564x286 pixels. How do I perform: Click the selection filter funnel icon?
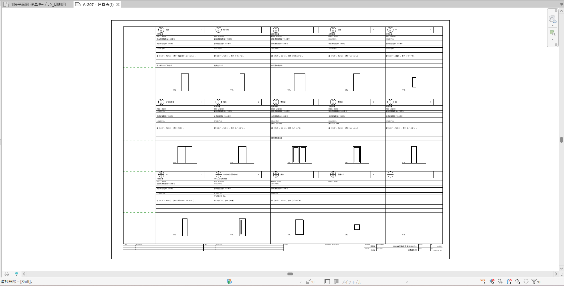(534, 282)
